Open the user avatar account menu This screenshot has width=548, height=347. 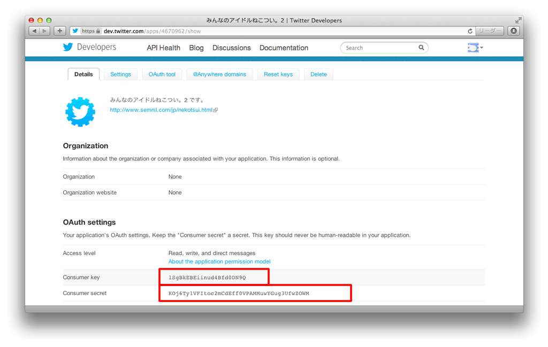click(475, 48)
